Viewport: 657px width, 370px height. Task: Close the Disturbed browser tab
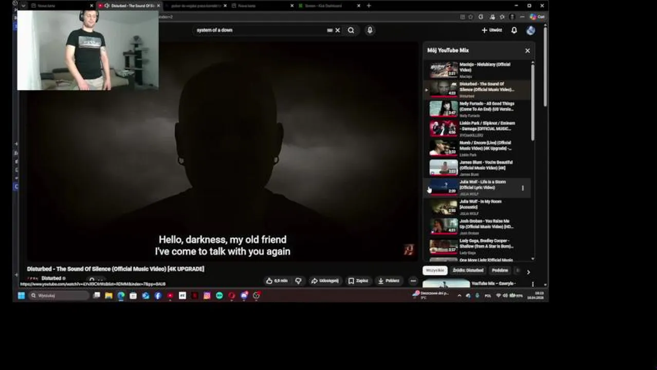click(158, 6)
